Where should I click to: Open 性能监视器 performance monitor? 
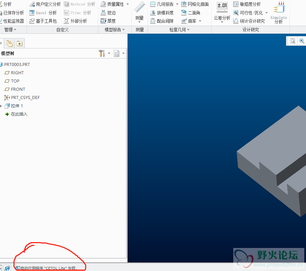point(12,21)
